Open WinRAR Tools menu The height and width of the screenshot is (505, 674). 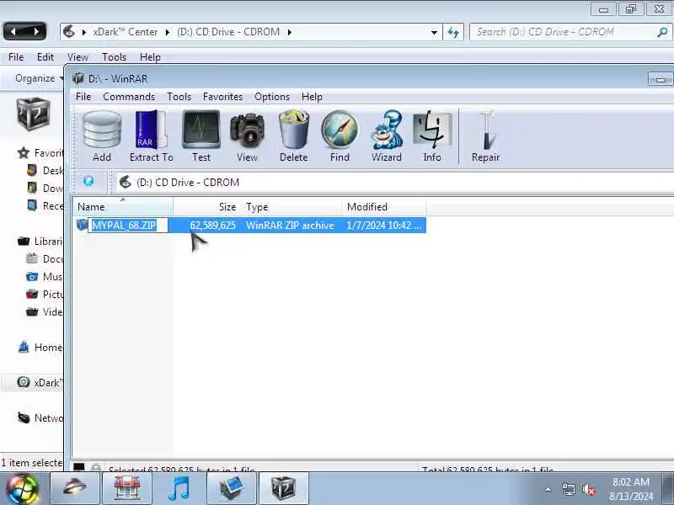179,97
